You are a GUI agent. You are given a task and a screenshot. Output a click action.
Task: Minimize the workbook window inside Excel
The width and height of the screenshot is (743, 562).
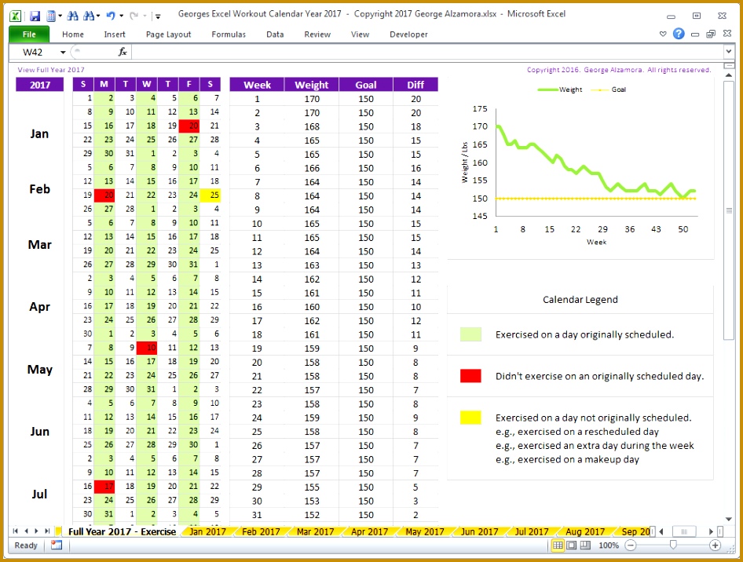click(695, 35)
